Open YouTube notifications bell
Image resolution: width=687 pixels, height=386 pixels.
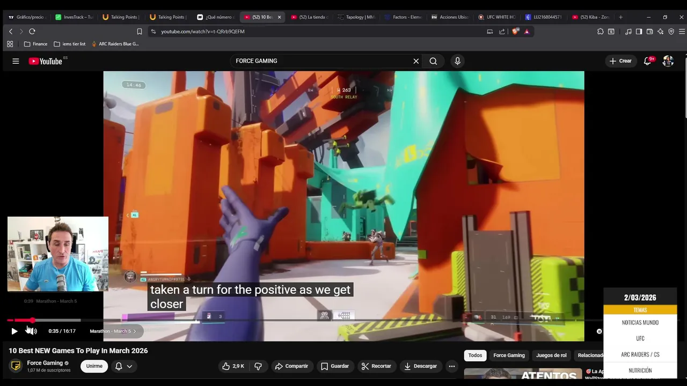point(647,61)
